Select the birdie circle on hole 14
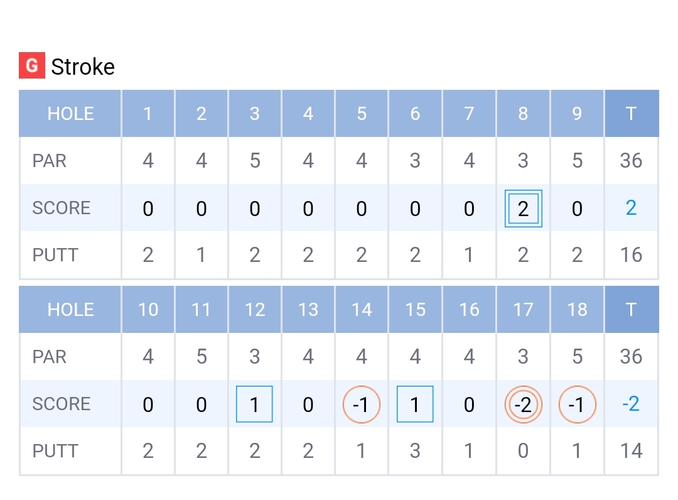678x500 pixels. (361, 404)
